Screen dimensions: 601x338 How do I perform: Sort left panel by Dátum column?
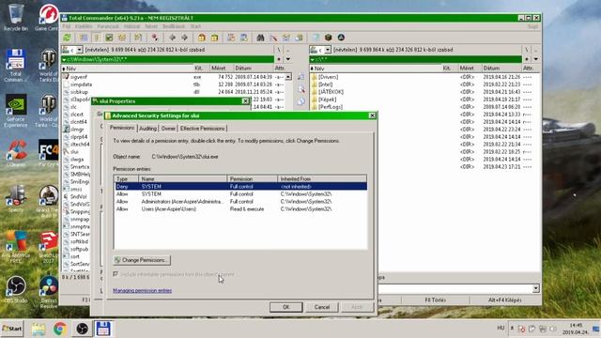point(253,69)
